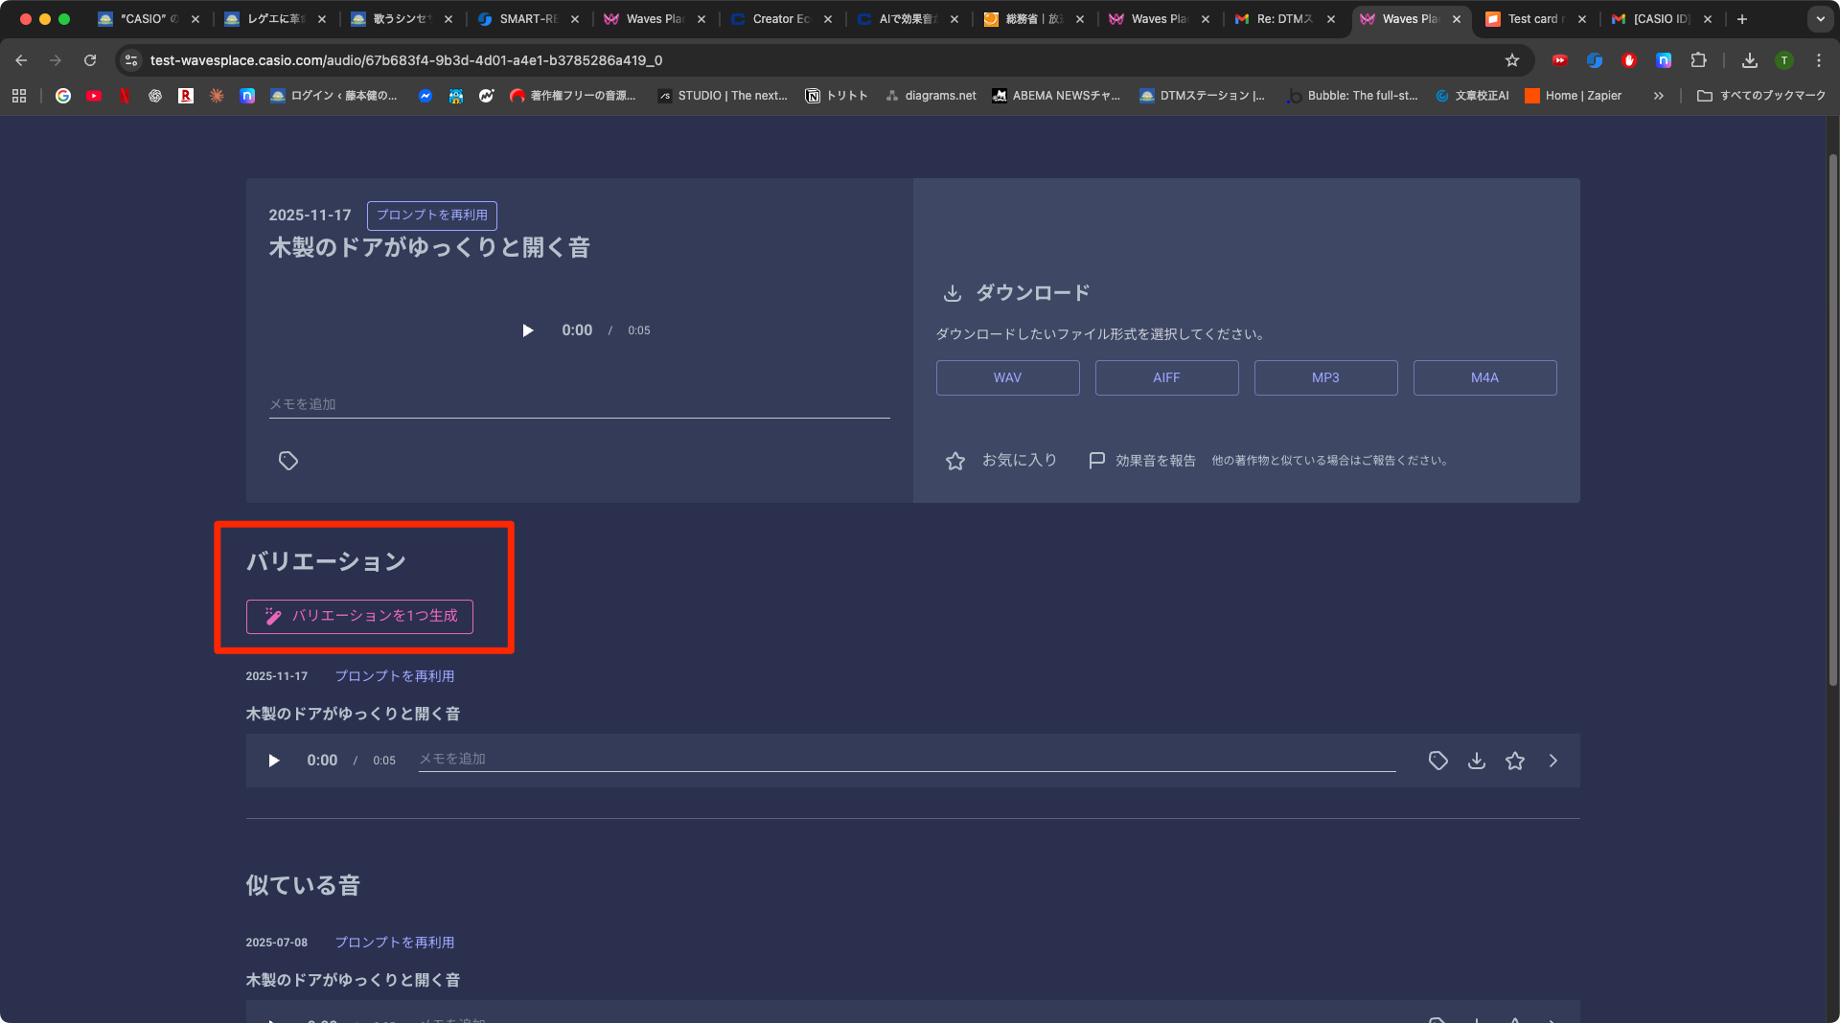Click the tag icon in the variation row
The height and width of the screenshot is (1023, 1840).
tap(1438, 761)
